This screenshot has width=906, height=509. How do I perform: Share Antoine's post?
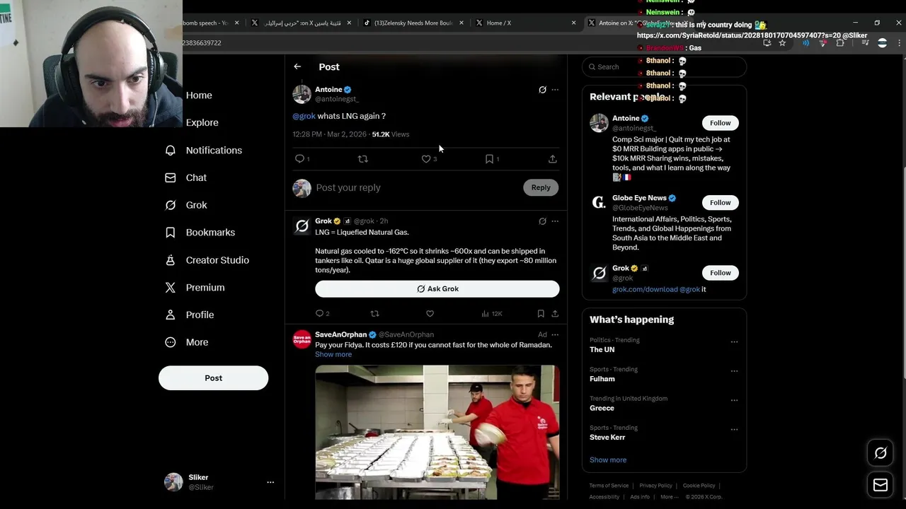click(x=553, y=159)
